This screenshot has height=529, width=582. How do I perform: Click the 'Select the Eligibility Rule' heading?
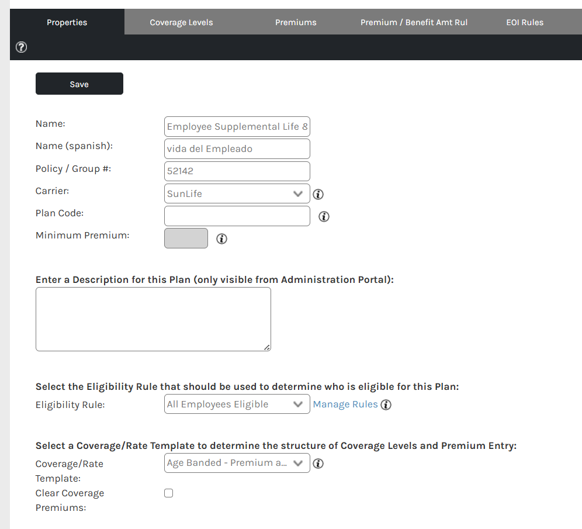tap(247, 386)
